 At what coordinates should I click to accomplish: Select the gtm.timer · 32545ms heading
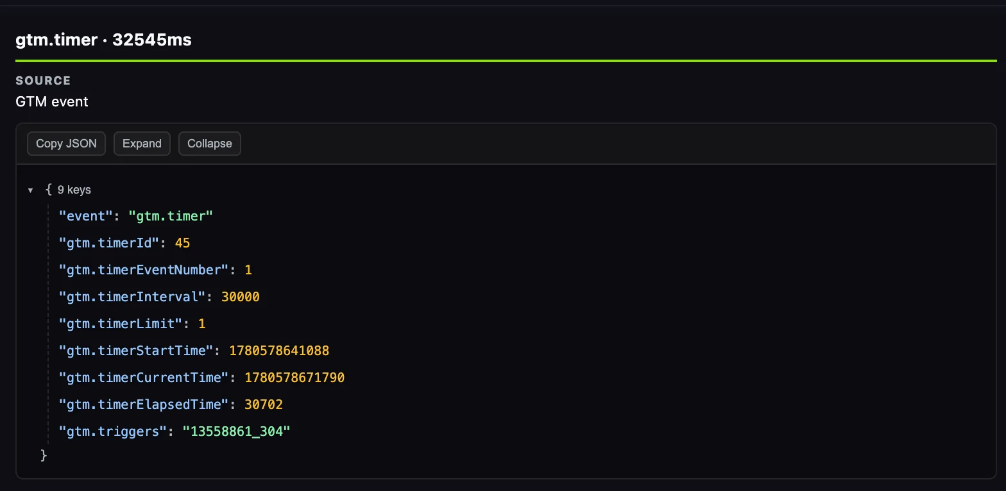103,40
